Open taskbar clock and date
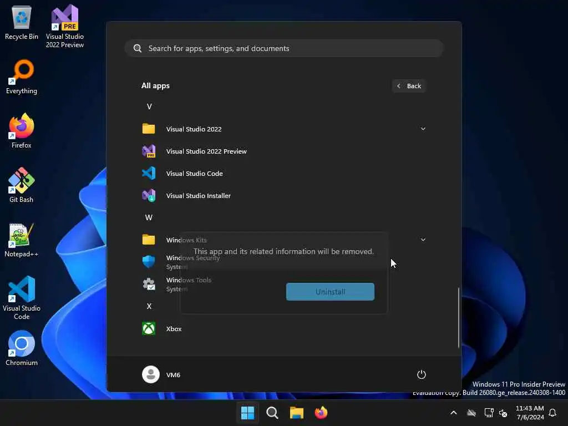568x426 pixels. click(x=530, y=413)
